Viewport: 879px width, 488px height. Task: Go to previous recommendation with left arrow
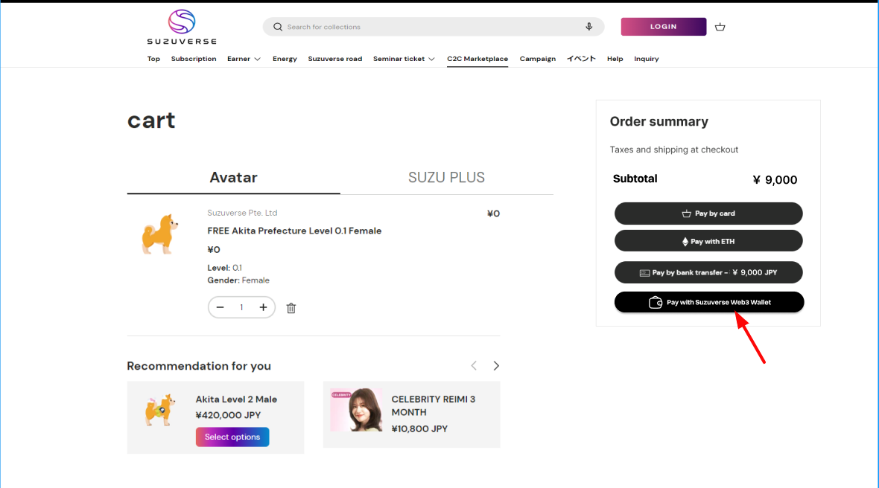pyautogui.click(x=474, y=365)
